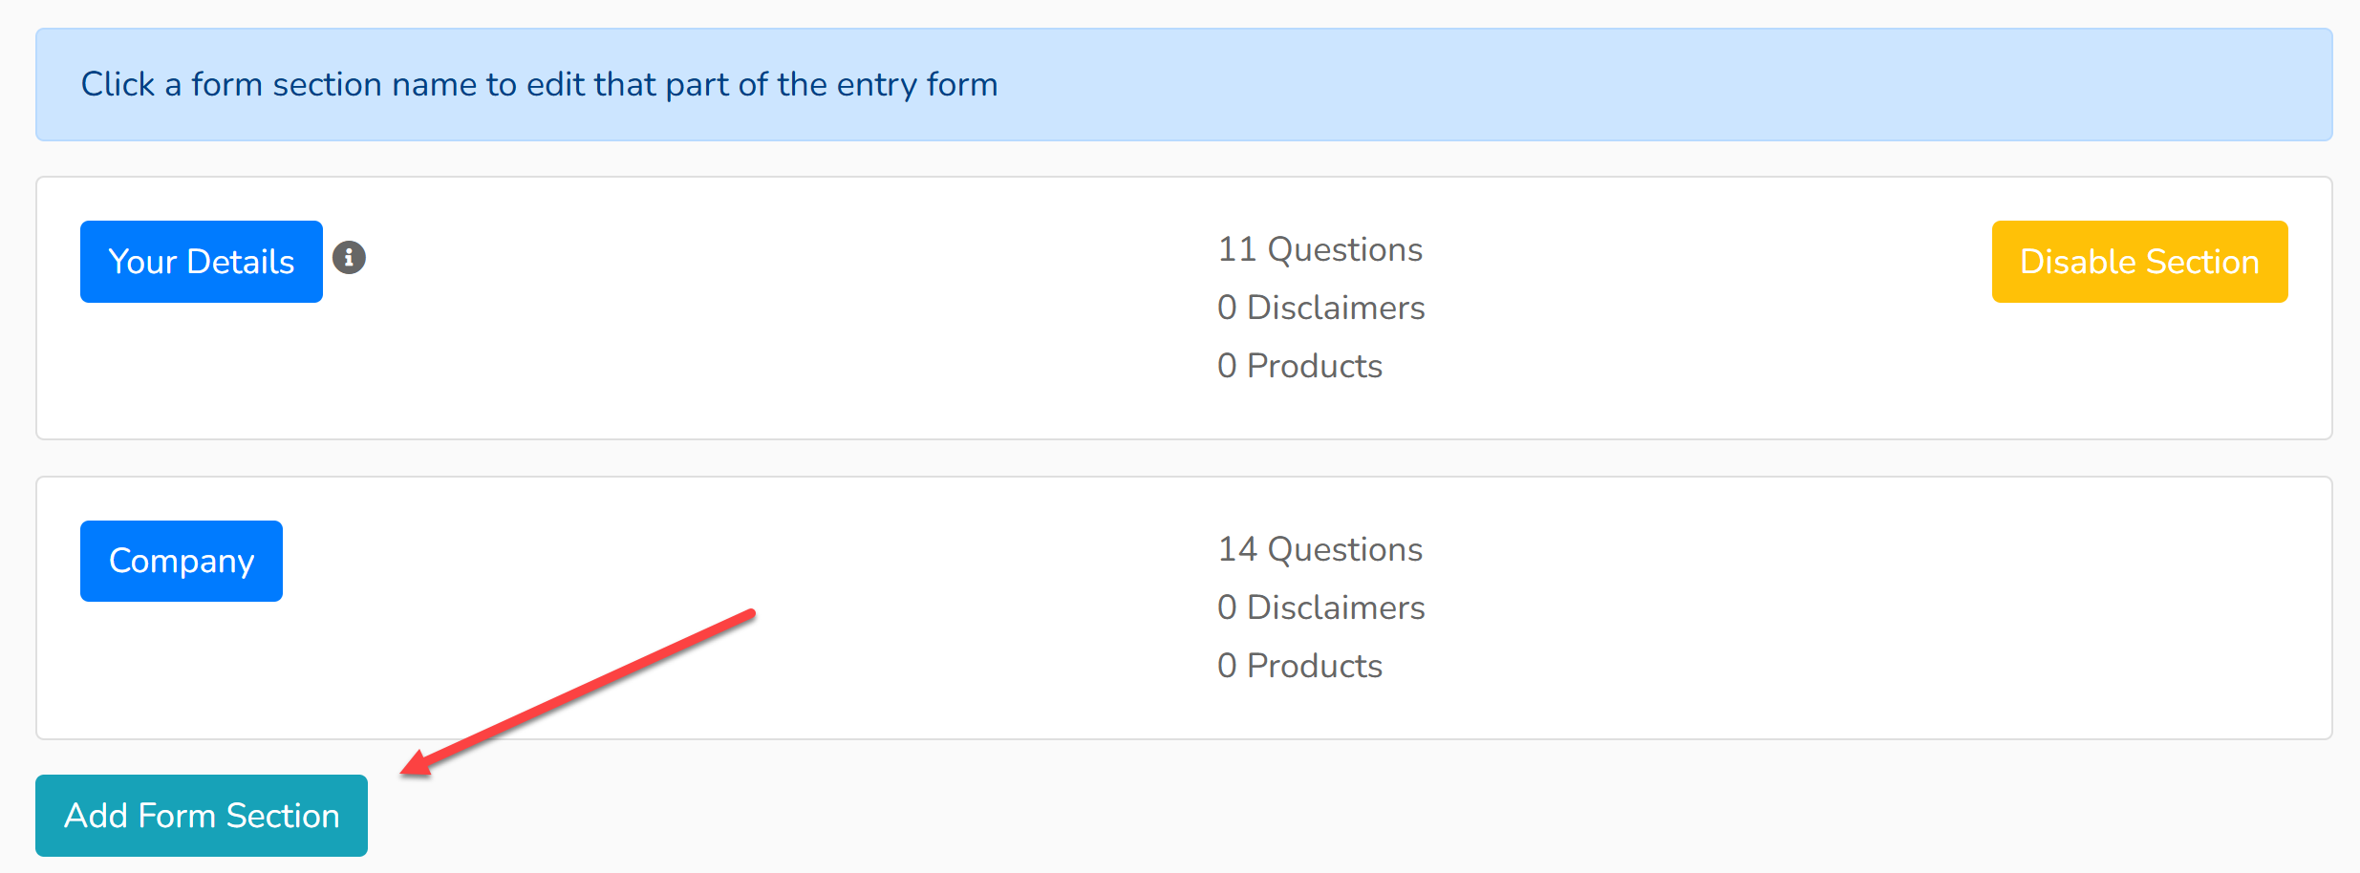Click 0 Disclaimers in the Company section

[1320, 607]
